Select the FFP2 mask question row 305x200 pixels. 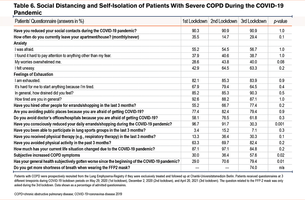153,167
